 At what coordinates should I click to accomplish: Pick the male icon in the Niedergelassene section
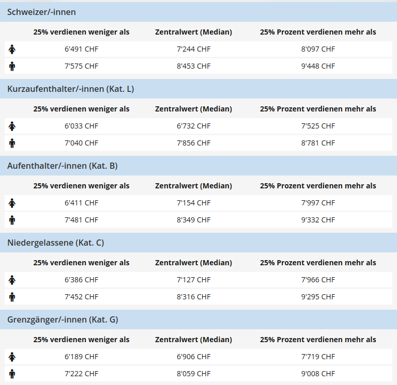pos(12,297)
